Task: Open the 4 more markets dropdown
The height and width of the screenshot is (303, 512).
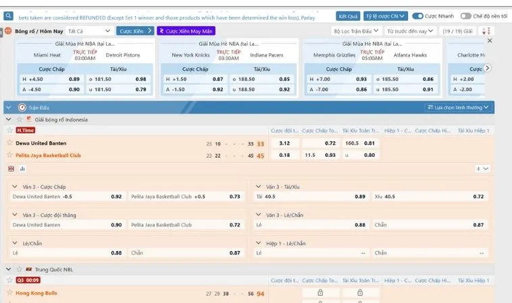Action: tap(482, 168)
